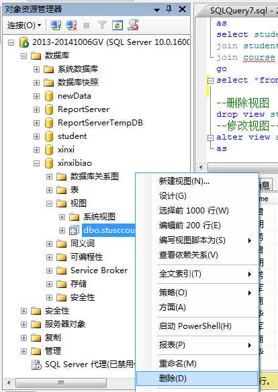Expand the ReportServer database

click(36, 110)
